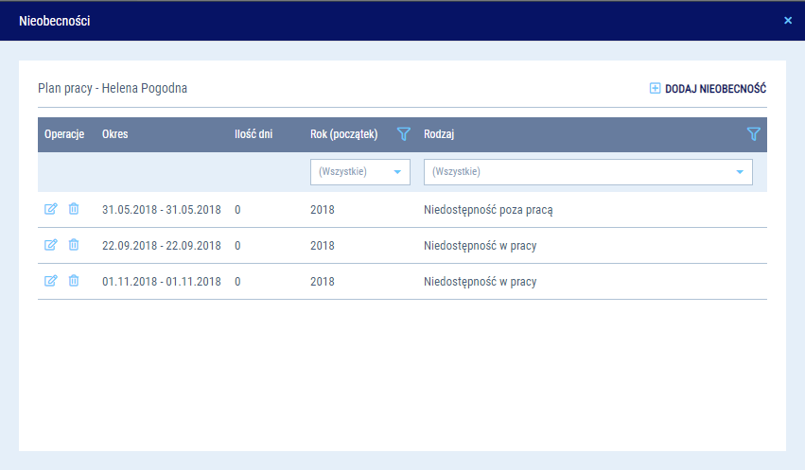
Task: Delete the 22.09.2018 absence entry
Action: [74, 245]
